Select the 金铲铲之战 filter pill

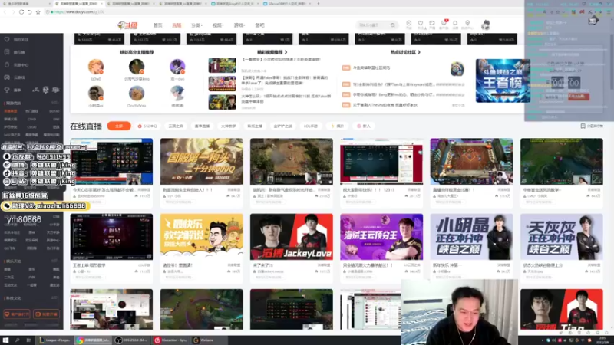[x=282, y=126]
